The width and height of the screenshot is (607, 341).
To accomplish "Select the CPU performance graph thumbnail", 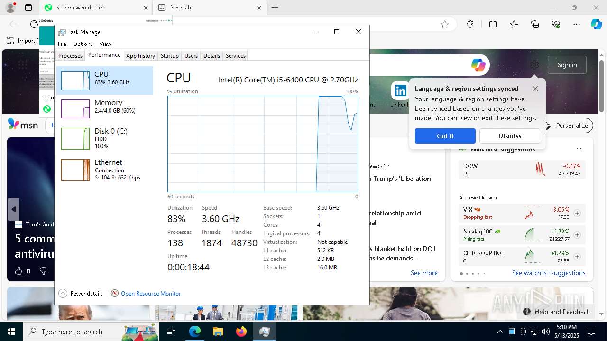I will (x=75, y=81).
